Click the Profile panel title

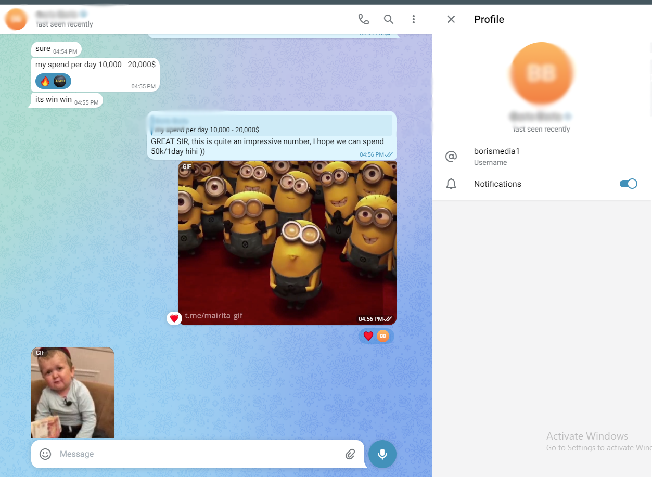click(x=489, y=19)
